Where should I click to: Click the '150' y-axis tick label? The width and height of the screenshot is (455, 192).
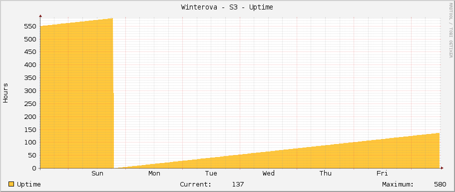tap(30, 129)
